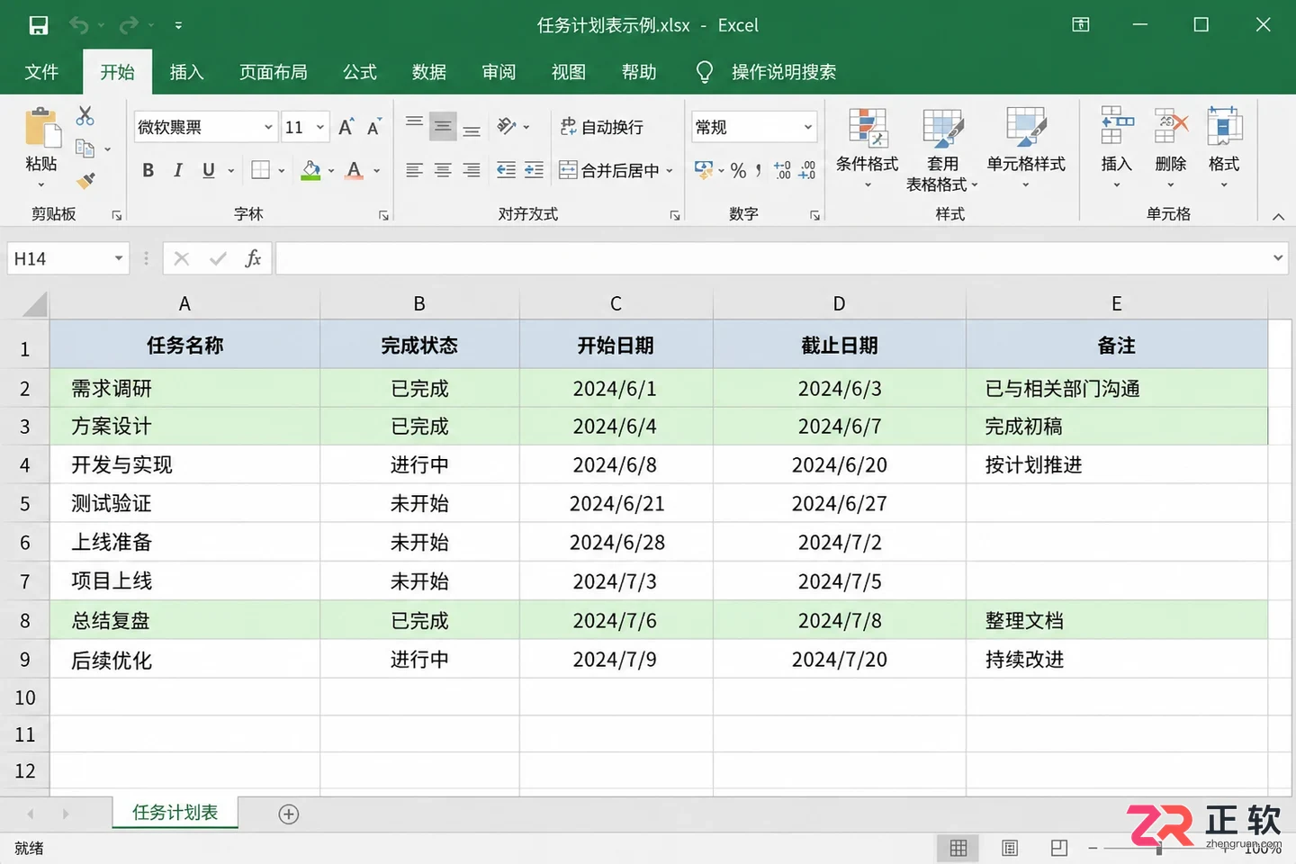1296x864 pixels.
Task: Open the 文件 File menu
Action: 41,72
